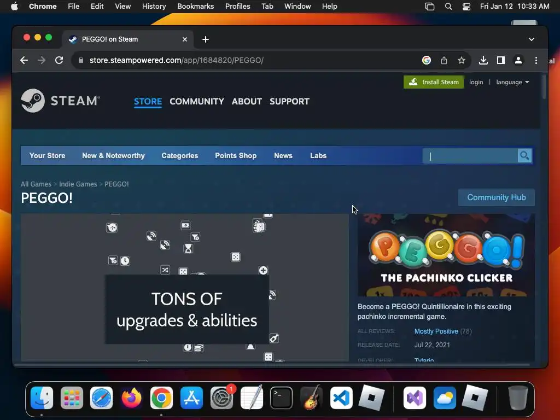Open the Community Hub button
The height and width of the screenshot is (420, 560).
click(x=497, y=197)
